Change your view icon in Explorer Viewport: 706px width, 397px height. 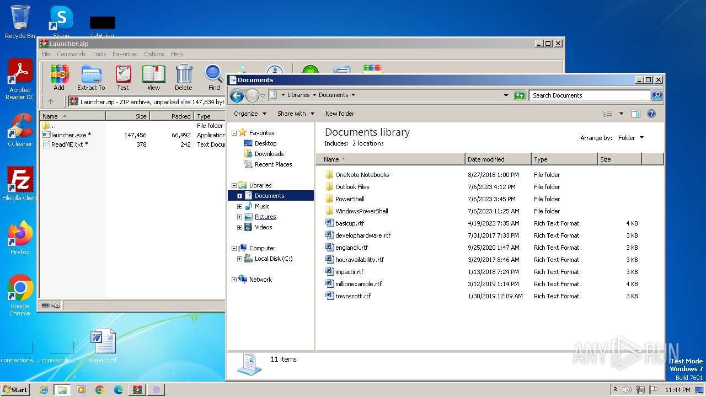tap(607, 114)
